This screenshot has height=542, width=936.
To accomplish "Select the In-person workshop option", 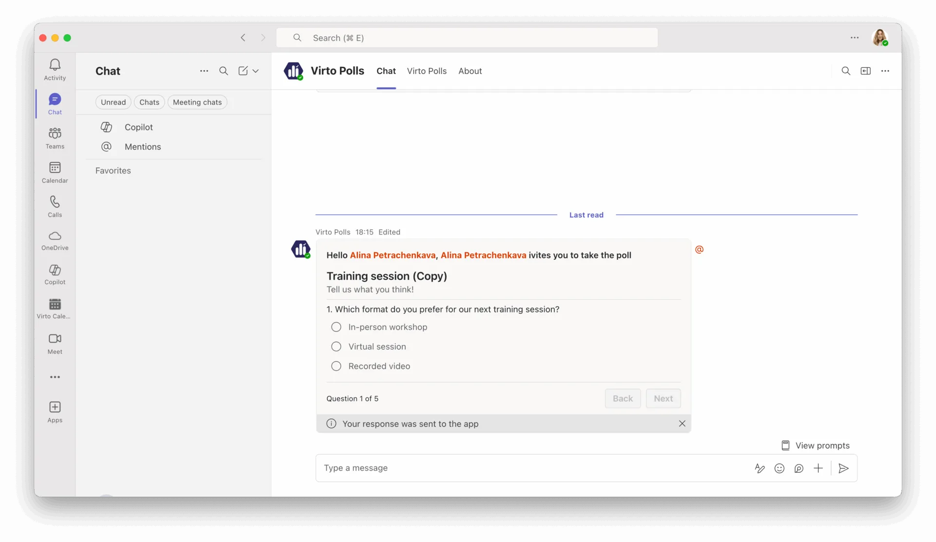I will pos(336,327).
